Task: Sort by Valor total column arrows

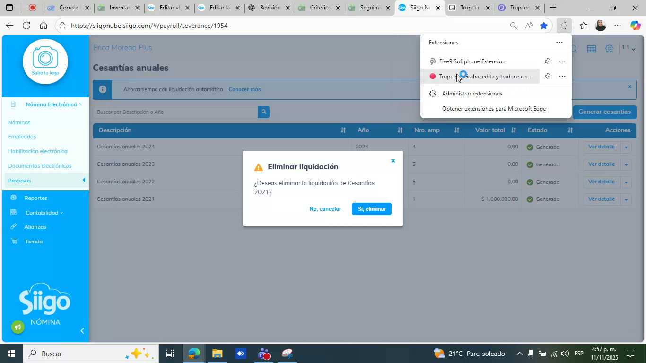Action: pos(514,130)
